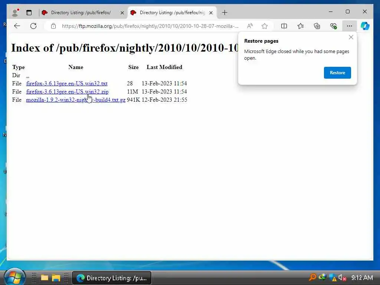Focus the ftp.mozilla.org address bar
This screenshot has width=380, height=285.
[x=150, y=26]
